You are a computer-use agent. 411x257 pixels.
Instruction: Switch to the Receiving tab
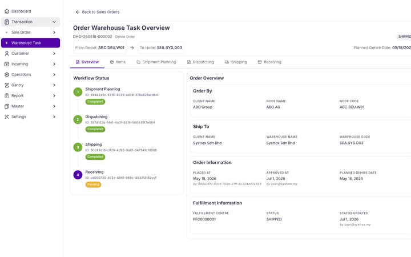pyautogui.click(x=269, y=62)
